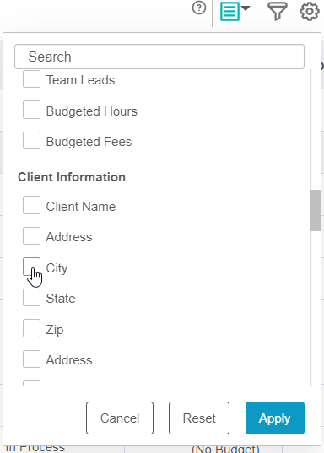
Task: Enable the Budgeted Hours column
Action: click(x=31, y=110)
